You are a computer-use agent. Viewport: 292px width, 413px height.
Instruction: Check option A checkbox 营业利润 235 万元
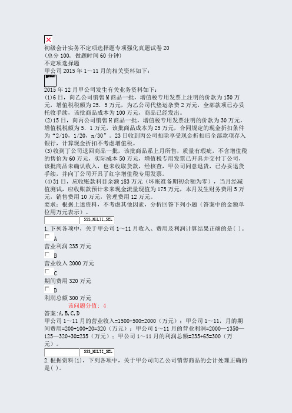(x=47, y=237)
